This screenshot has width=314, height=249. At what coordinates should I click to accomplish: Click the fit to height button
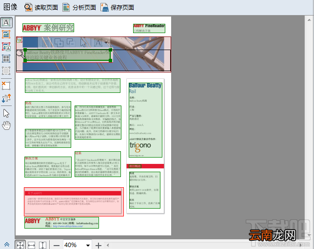pos(42,245)
